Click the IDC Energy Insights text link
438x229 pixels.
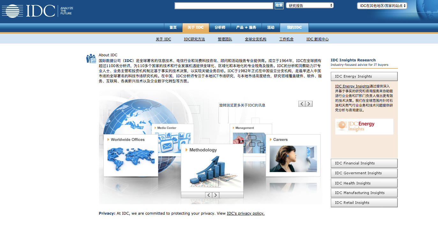tap(352, 86)
